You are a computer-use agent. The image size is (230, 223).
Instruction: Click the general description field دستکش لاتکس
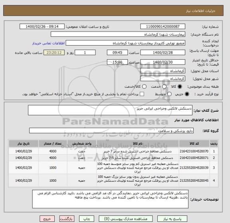pyautogui.click(x=110, y=110)
